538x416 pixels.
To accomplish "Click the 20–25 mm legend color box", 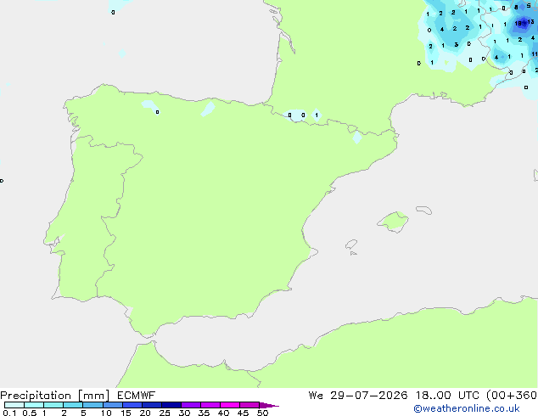I will [152, 405].
